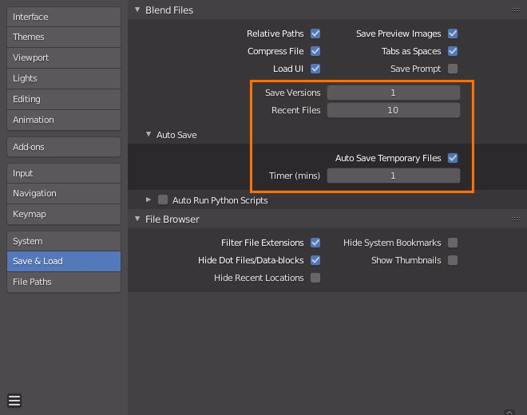Enable the Save Prompt checkbox

coord(453,69)
